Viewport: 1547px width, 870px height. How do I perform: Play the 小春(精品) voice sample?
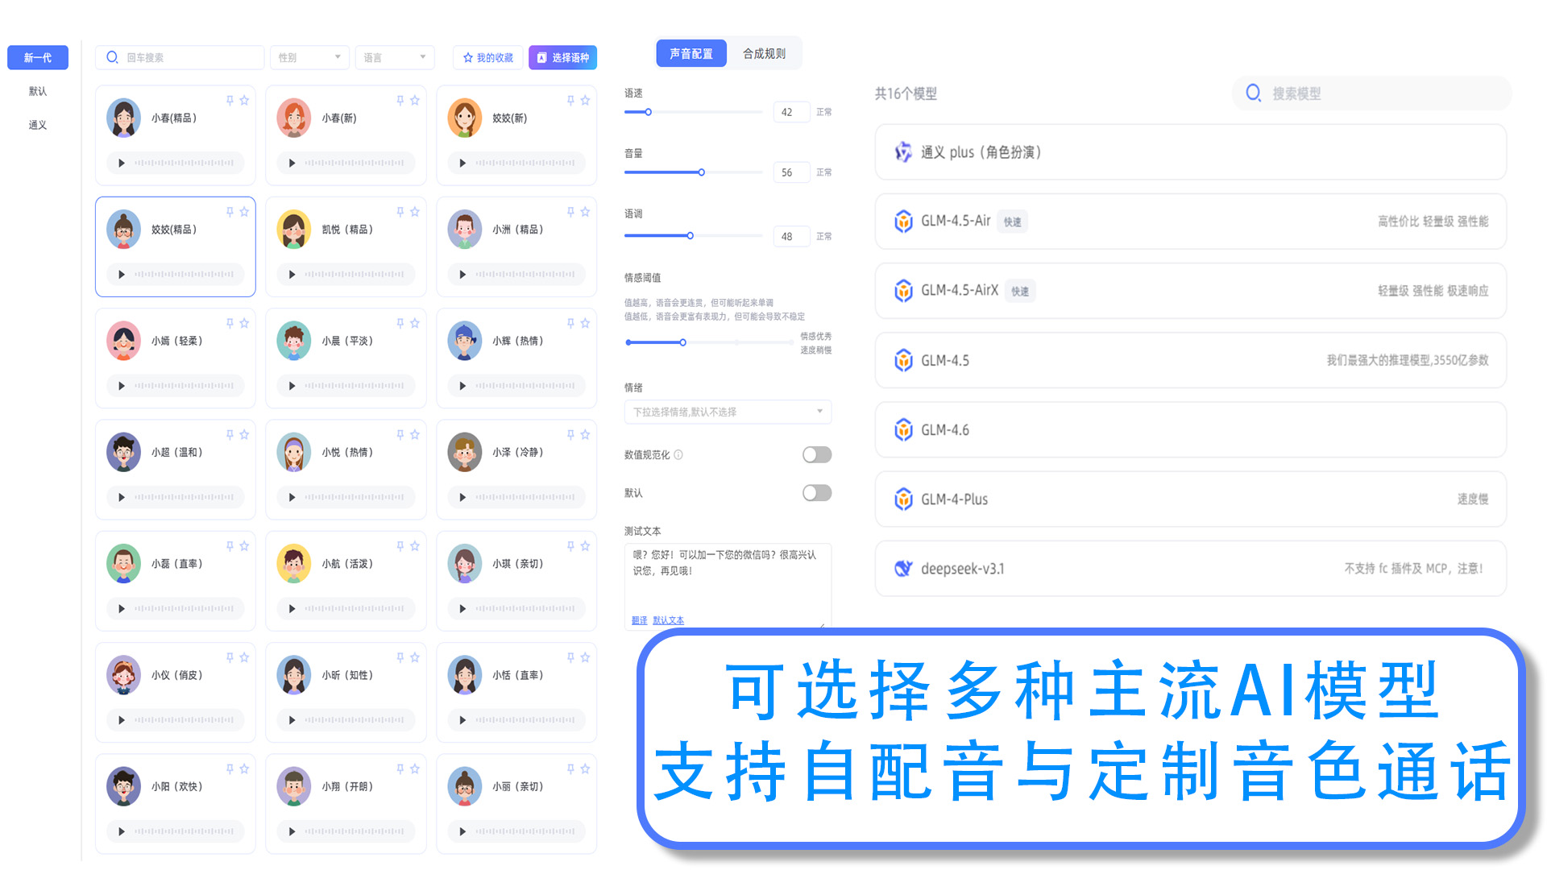click(122, 163)
